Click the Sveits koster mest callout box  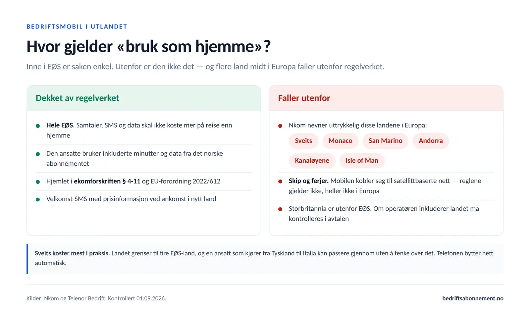pyautogui.click(x=265, y=259)
